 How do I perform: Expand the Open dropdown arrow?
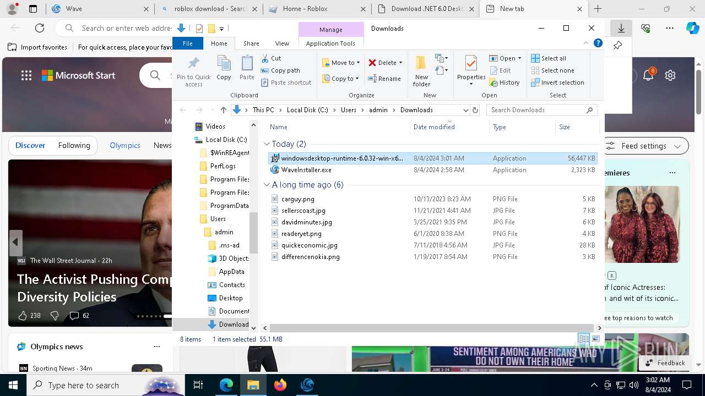coord(519,58)
